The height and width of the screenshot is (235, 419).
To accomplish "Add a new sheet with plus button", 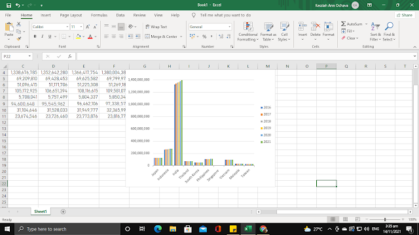I will pyautogui.click(x=63, y=211).
